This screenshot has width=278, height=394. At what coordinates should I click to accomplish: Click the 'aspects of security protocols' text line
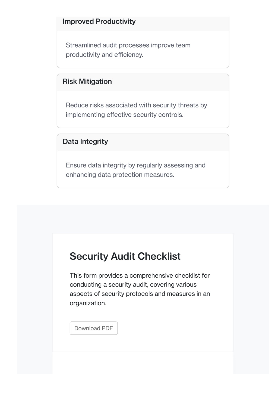[140, 294]
